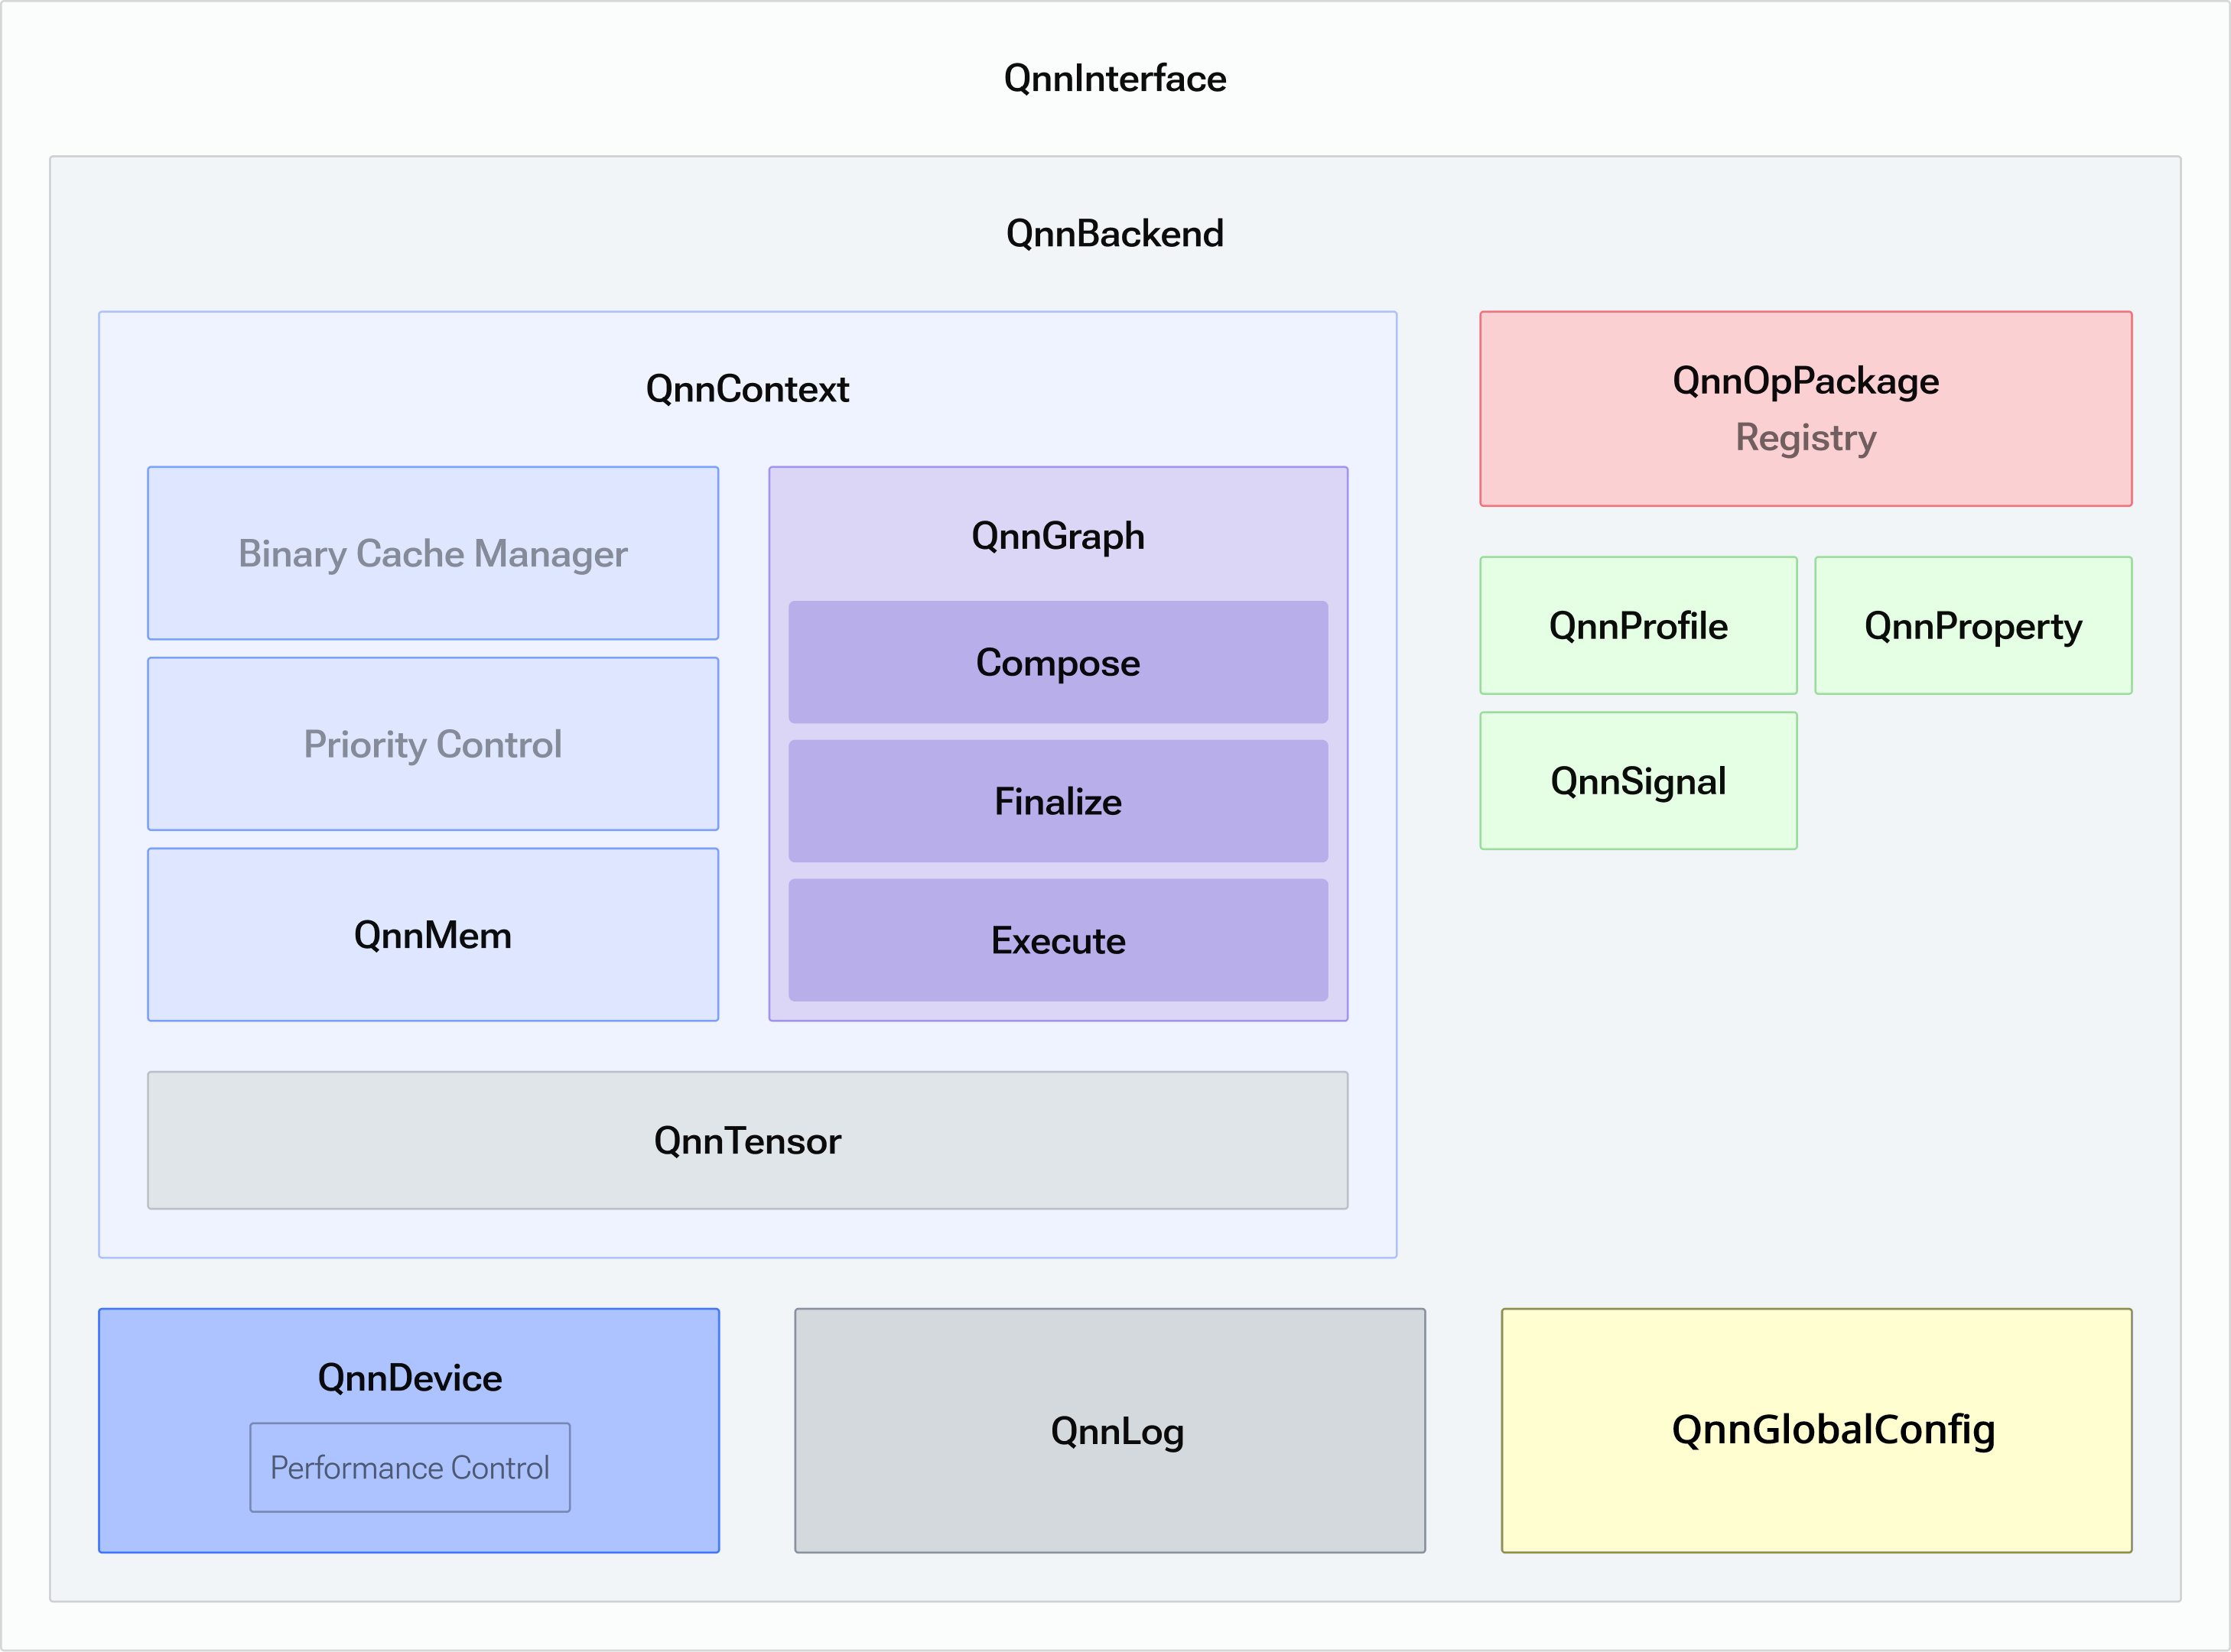
Task: Click the Compose stage box
Action: (x=1058, y=663)
